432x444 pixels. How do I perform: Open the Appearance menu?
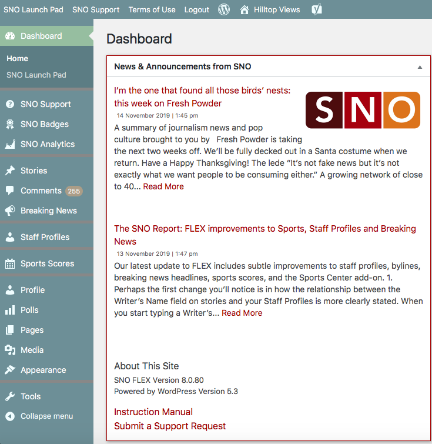click(43, 370)
